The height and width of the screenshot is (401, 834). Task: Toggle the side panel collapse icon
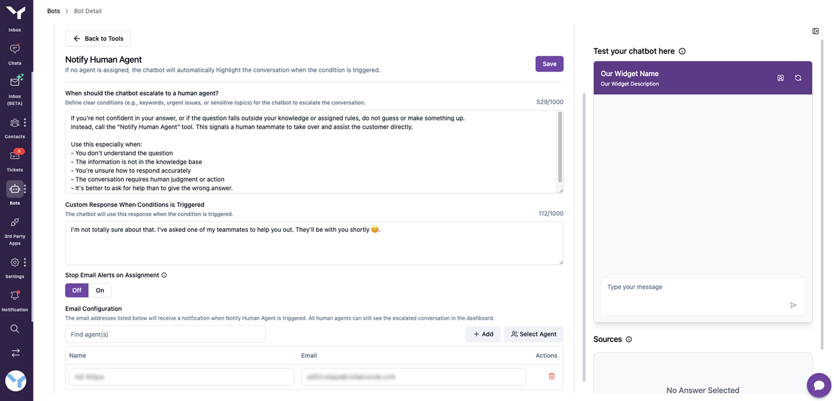click(x=815, y=31)
